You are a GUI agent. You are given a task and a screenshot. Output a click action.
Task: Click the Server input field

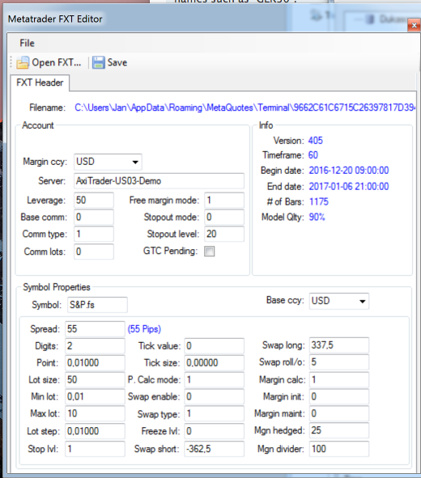(x=159, y=181)
